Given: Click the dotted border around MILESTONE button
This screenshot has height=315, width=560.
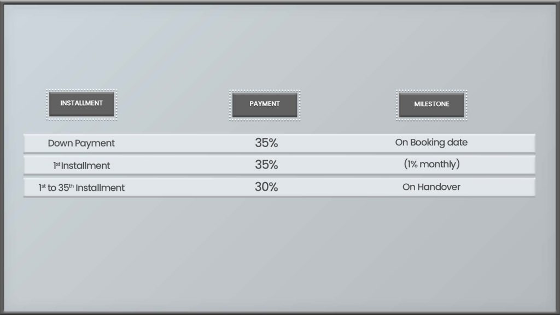Looking at the screenshot, I should pos(431,91).
